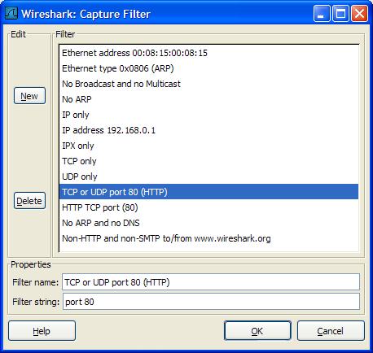Confirm the dialog with OK
The width and height of the screenshot is (373, 353).
pyautogui.click(x=257, y=331)
